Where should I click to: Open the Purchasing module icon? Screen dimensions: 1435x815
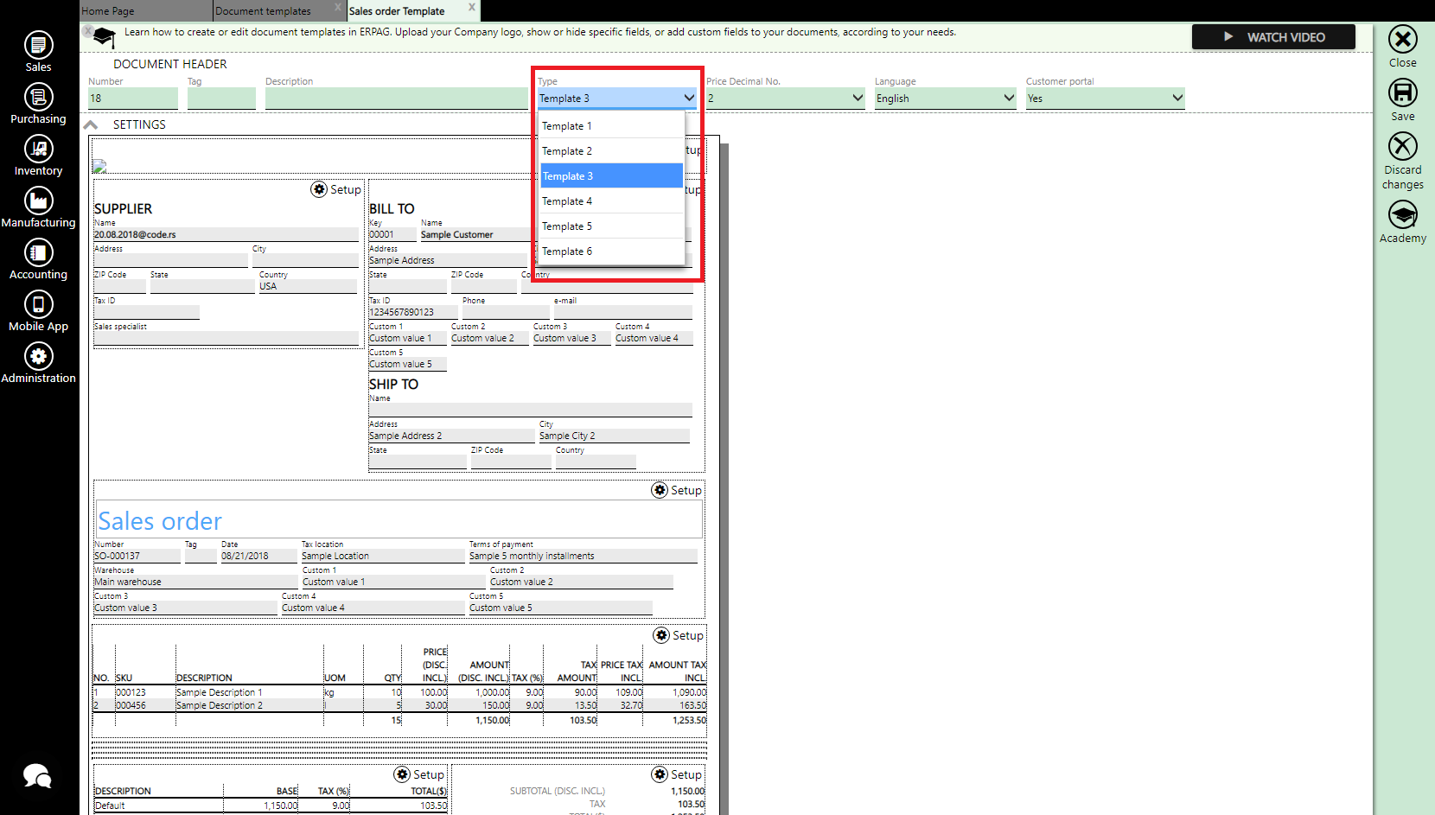click(38, 97)
